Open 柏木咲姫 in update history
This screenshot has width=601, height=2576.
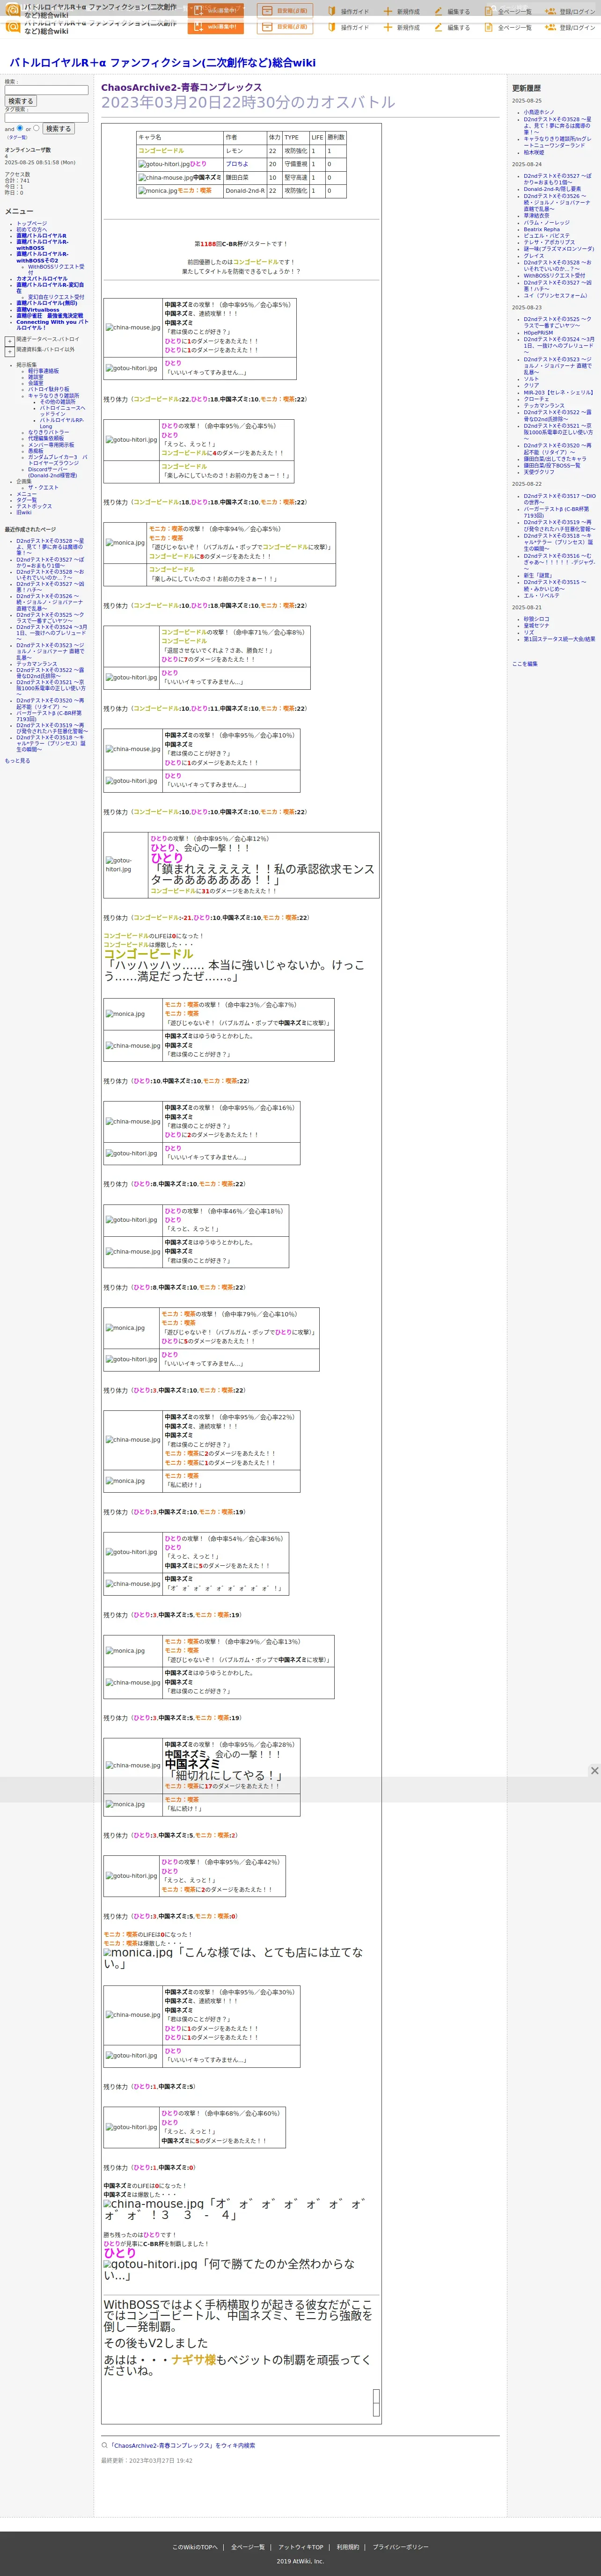coord(534,152)
